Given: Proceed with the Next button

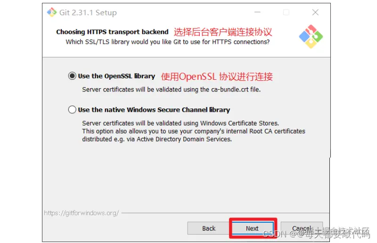Looking at the screenshot, I should [253, 228].
